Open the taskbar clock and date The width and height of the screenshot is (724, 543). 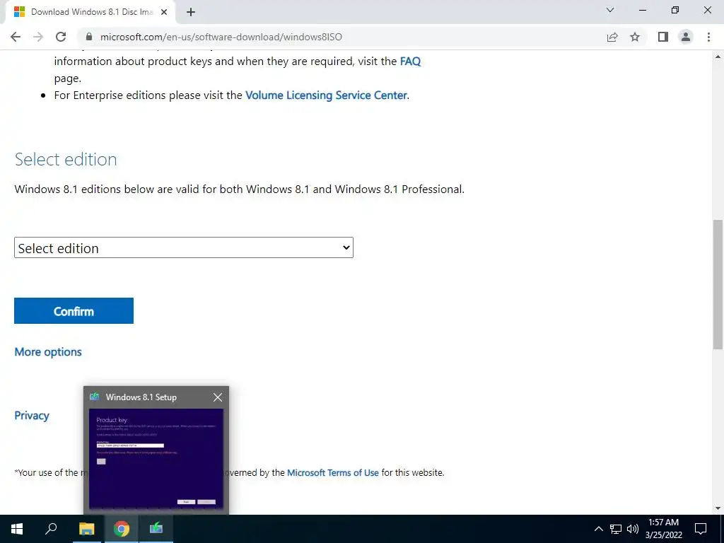click(663, 529)
